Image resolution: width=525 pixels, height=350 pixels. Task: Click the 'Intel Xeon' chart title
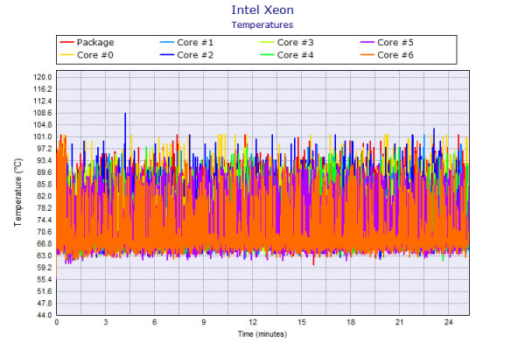262,10
